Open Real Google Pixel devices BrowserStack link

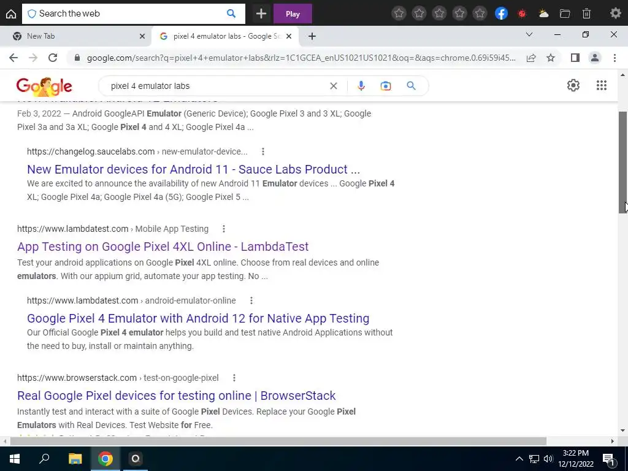click(176, 396)
